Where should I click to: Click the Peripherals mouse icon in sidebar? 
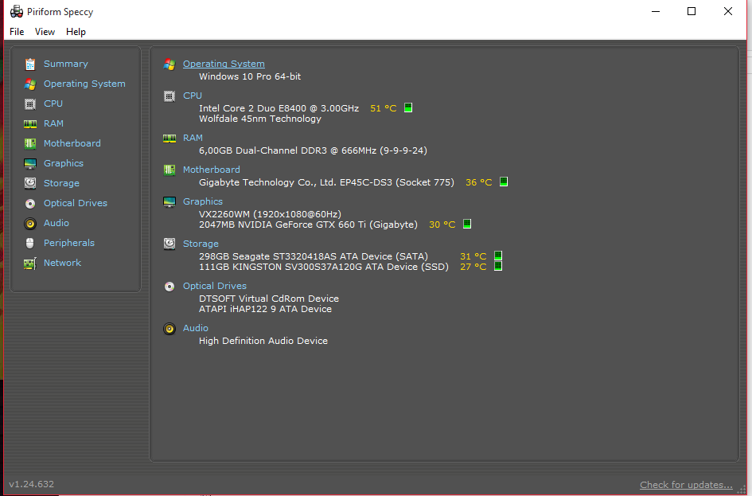point(30,243)
